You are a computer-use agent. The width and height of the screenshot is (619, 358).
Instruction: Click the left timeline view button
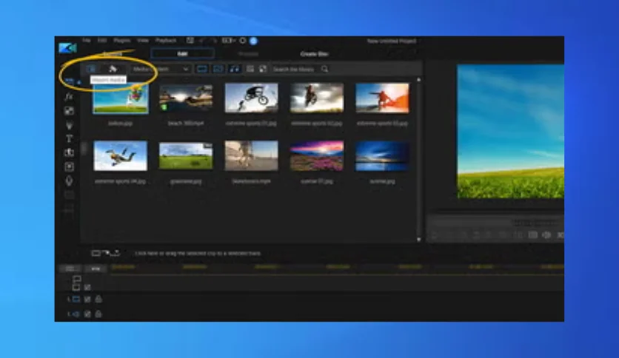(x=70, y=269)
